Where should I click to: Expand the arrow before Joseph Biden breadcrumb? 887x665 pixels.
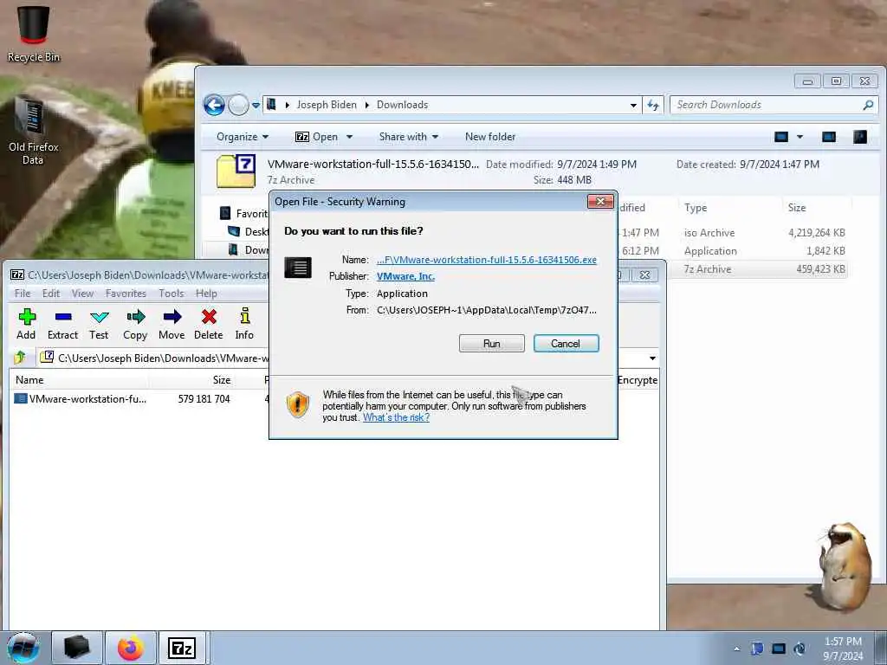coord(288,105)
